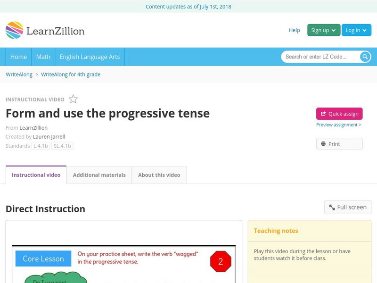Select the L.4.1b standards badge
This screenshot has width=377, height=283.
pyautogui.click(x=41, y=146)
